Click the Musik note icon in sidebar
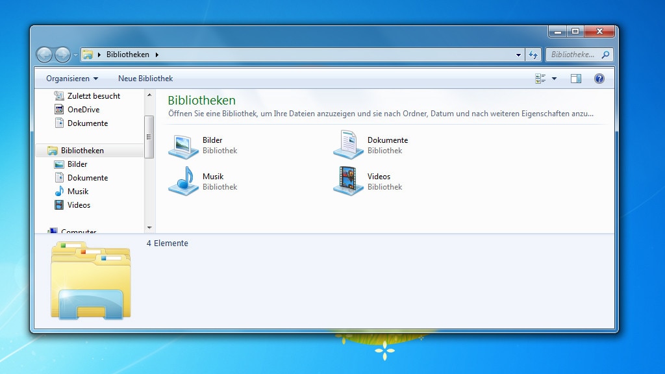 [59, 192]
